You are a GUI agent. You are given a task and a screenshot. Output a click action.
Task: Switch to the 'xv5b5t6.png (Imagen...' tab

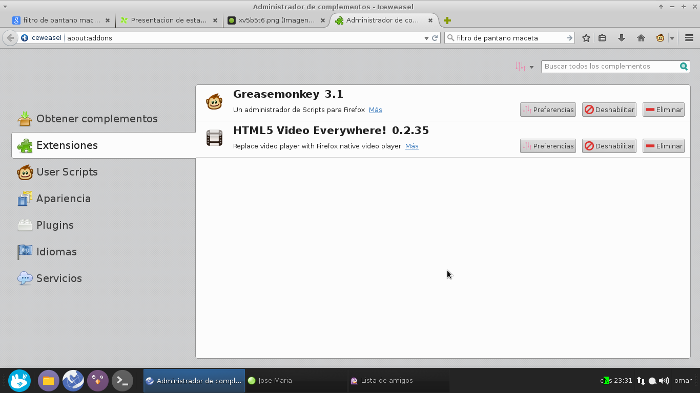pyautogui.click(x=276, y=20)
